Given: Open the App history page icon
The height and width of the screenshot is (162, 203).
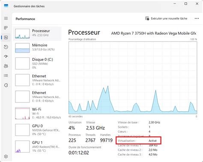Looking at the screenshot, I should pos(6,47).
